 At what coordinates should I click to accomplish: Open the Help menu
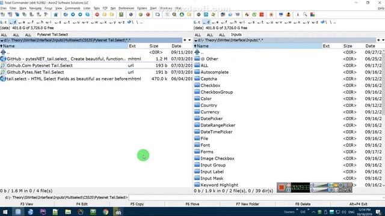(x=381, y=8)
